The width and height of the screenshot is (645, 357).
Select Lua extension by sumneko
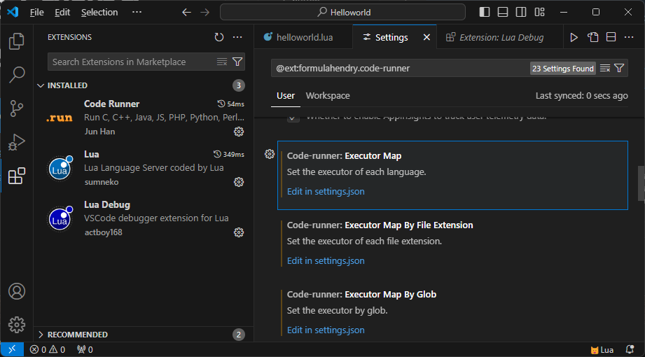click(143, 168)
